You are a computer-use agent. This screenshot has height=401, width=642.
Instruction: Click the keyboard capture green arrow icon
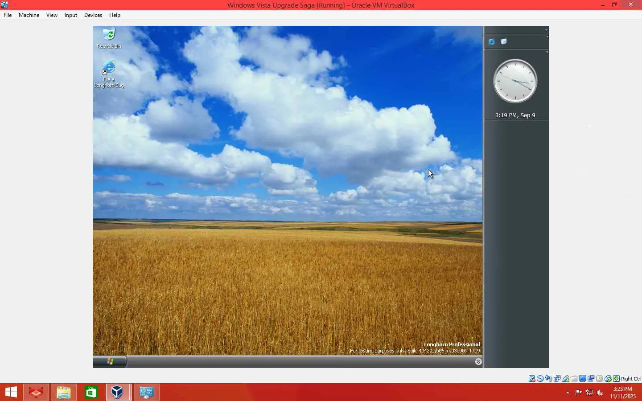click(x=617, y=379)
